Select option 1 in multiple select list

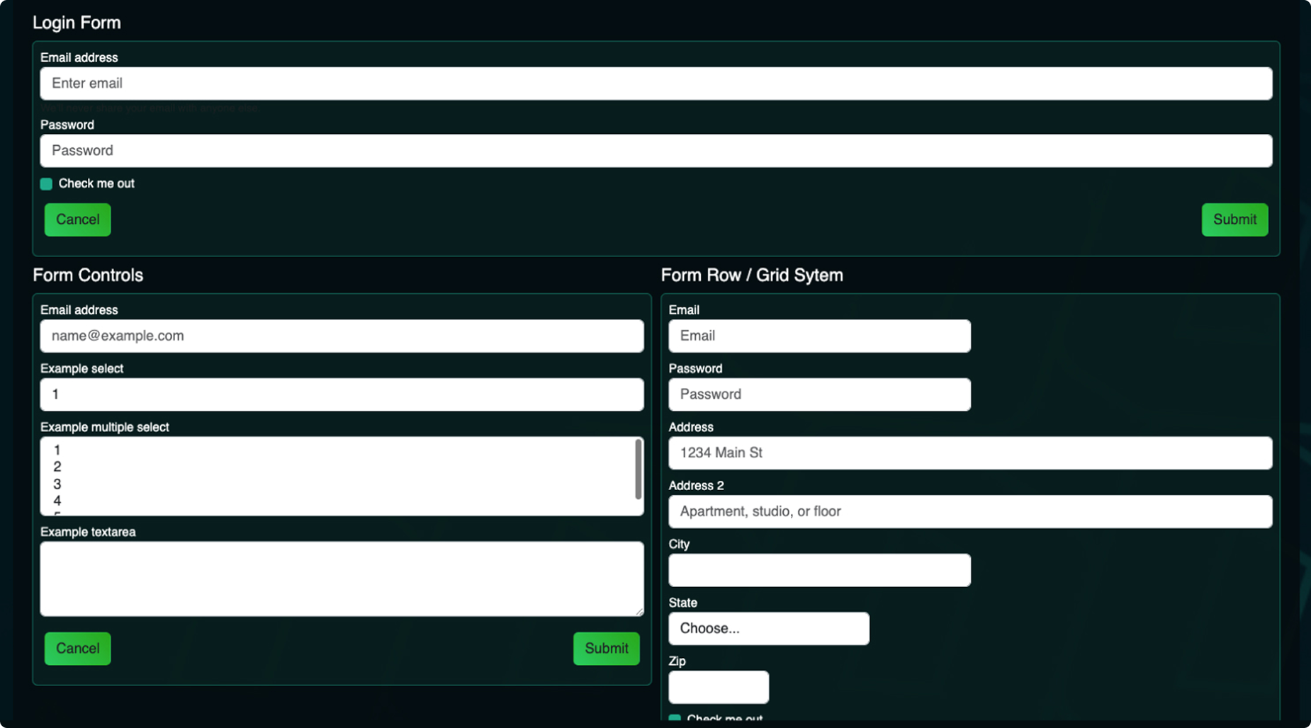click(57, 450)
